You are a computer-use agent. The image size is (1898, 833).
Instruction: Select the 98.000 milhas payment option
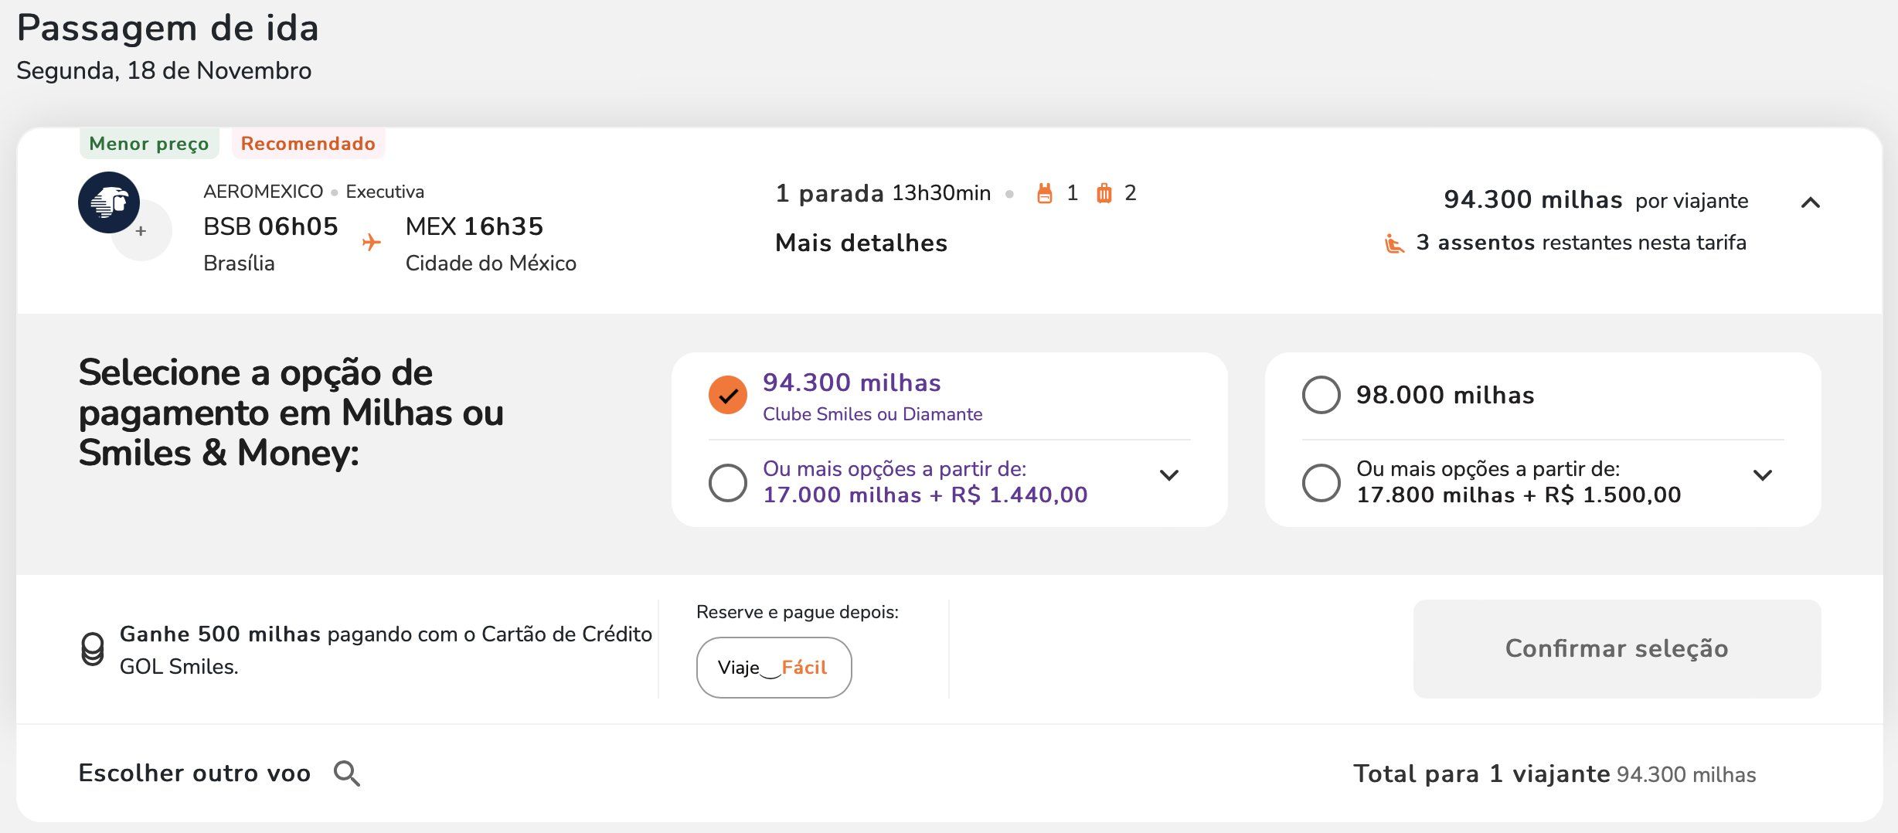coord(1321,395)
